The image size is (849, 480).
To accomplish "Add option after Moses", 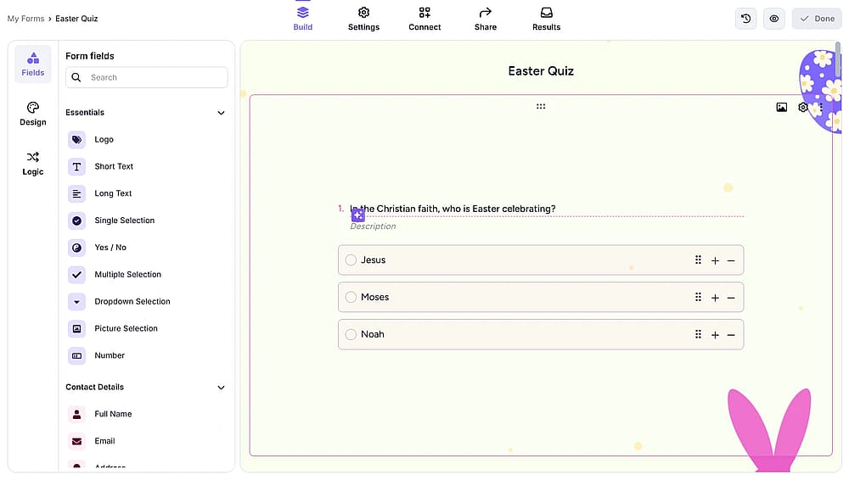I will tap(715, 299).
